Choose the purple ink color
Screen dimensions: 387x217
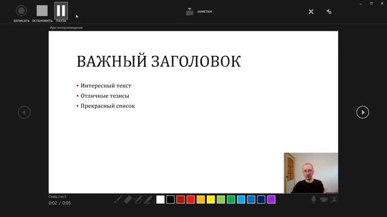(272, 200)
